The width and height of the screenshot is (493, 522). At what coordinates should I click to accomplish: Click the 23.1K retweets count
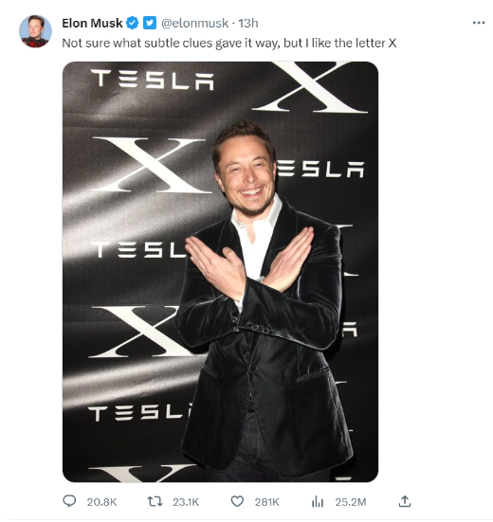(186, 502)
